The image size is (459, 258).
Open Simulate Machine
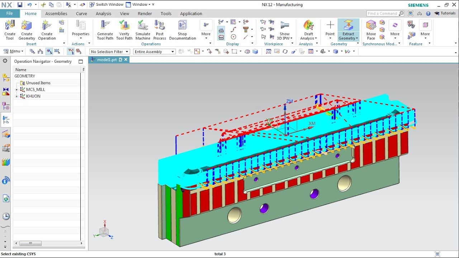pos(143,30)
